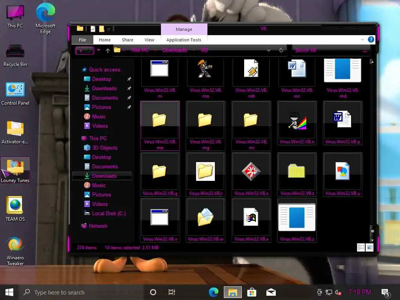Open recent locations dropdown arrow
This screenshot has height=300, width=400.
click(98, 50)
